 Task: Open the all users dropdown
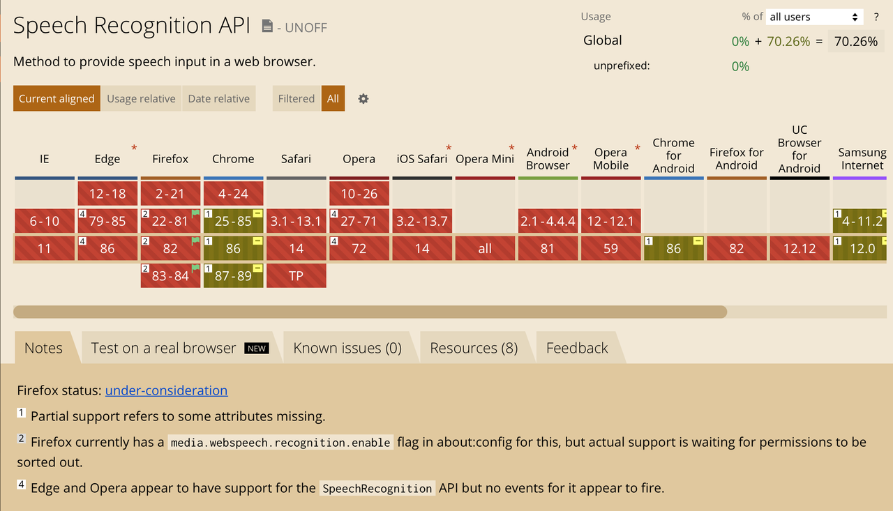point(815,17)
